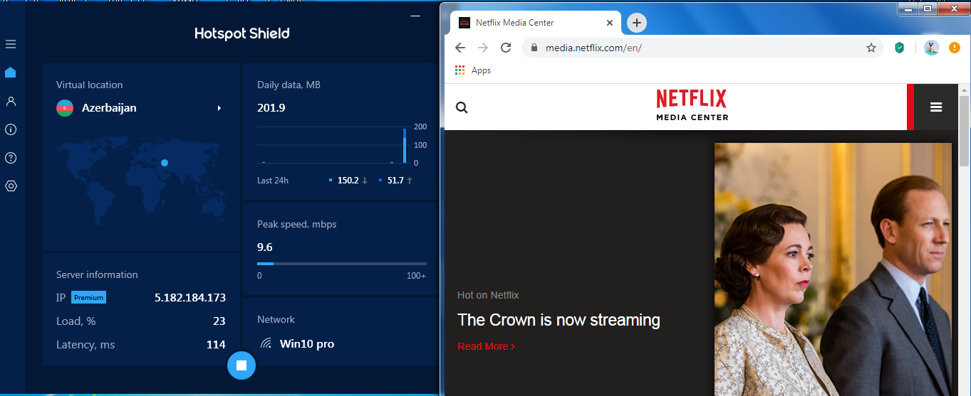The height and width of the screenshot is (396, 971).
Task: Reload the Netflix page in Chrome
Action: click(506, 48)
